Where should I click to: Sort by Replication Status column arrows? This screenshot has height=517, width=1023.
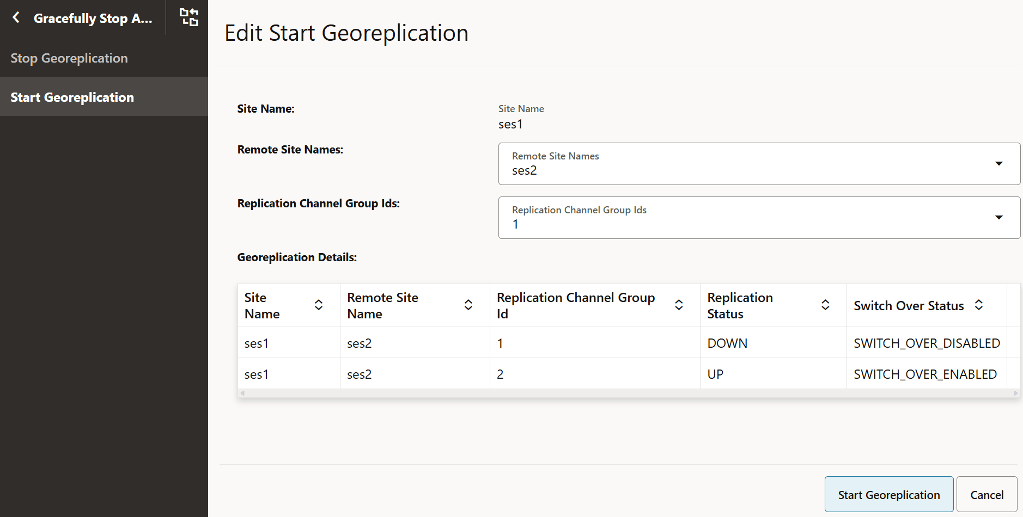(825, 305)
